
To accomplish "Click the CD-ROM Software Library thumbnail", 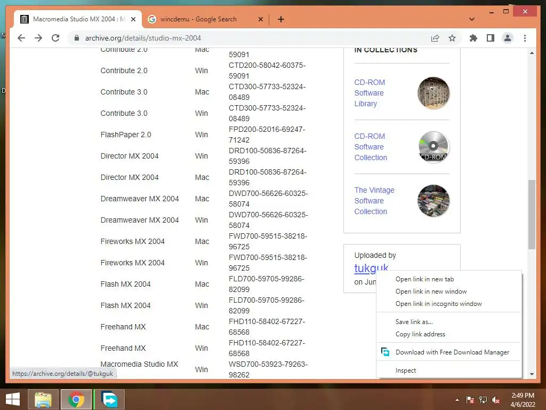I will [433, 93].
